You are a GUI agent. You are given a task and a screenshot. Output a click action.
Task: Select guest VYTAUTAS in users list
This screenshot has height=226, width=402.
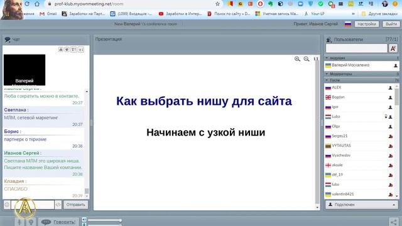tap(359, 146)
